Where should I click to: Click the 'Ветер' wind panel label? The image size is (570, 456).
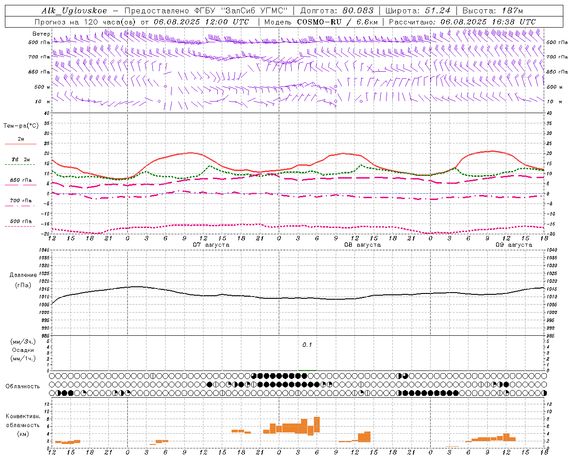pyautogui.click(x=41, y=34)
